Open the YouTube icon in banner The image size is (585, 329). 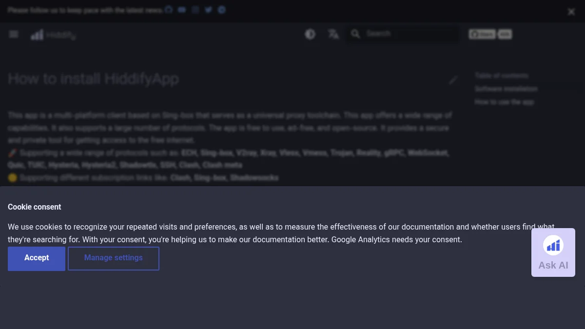pos(182,10)
